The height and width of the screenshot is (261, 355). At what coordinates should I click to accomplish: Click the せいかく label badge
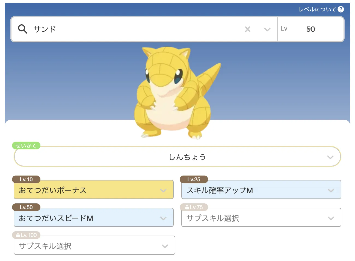(x=26, y=146)
